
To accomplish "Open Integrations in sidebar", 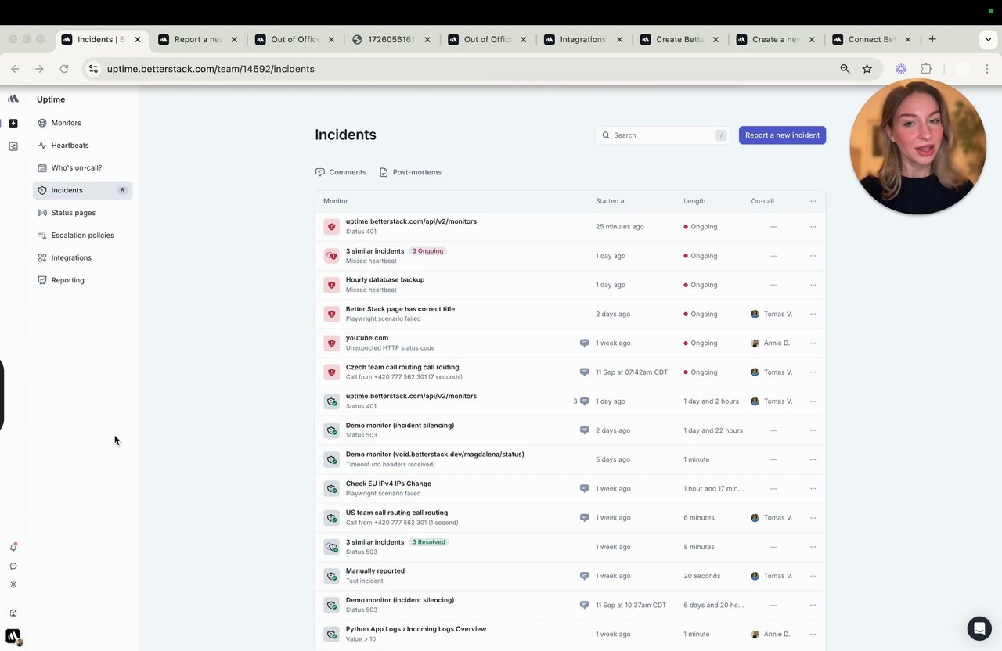I will [x=71, y=257].
